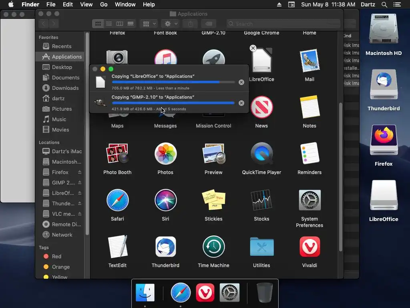Click the LibreOffice copy progress bar
The image size is (410, 308).
tap(173, 82)
